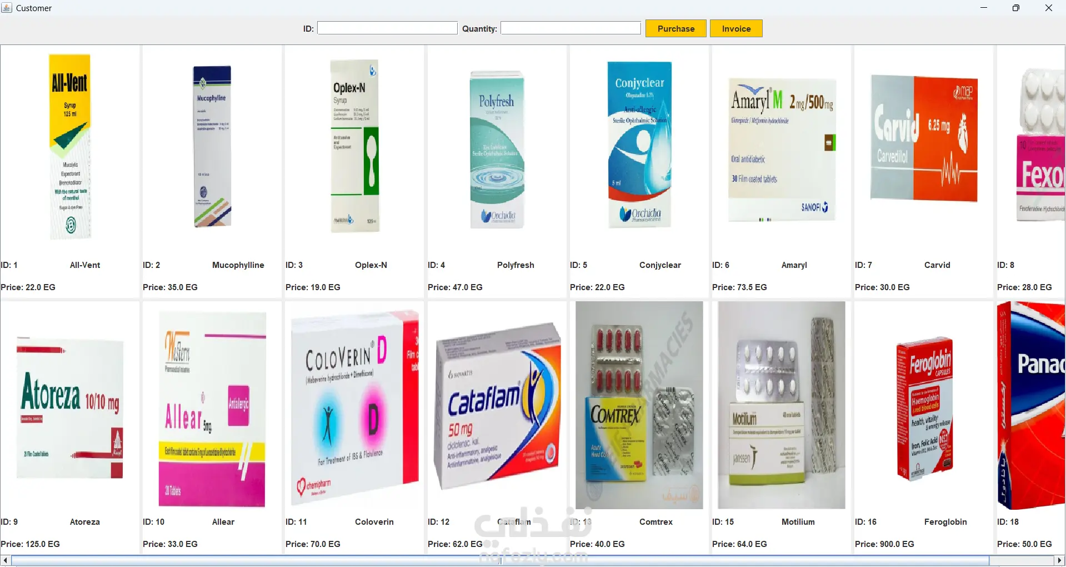This screenshot has width=1066, height=567.
Task: Click the 'Price: 30.0 EG' text
Action: click(x=882, y=287)
